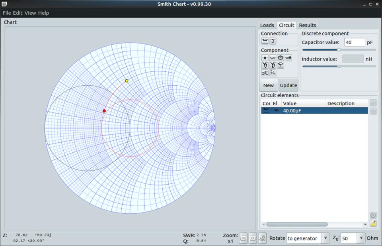
Task: Pick the series LC component icon
Action: pos(288,58)
